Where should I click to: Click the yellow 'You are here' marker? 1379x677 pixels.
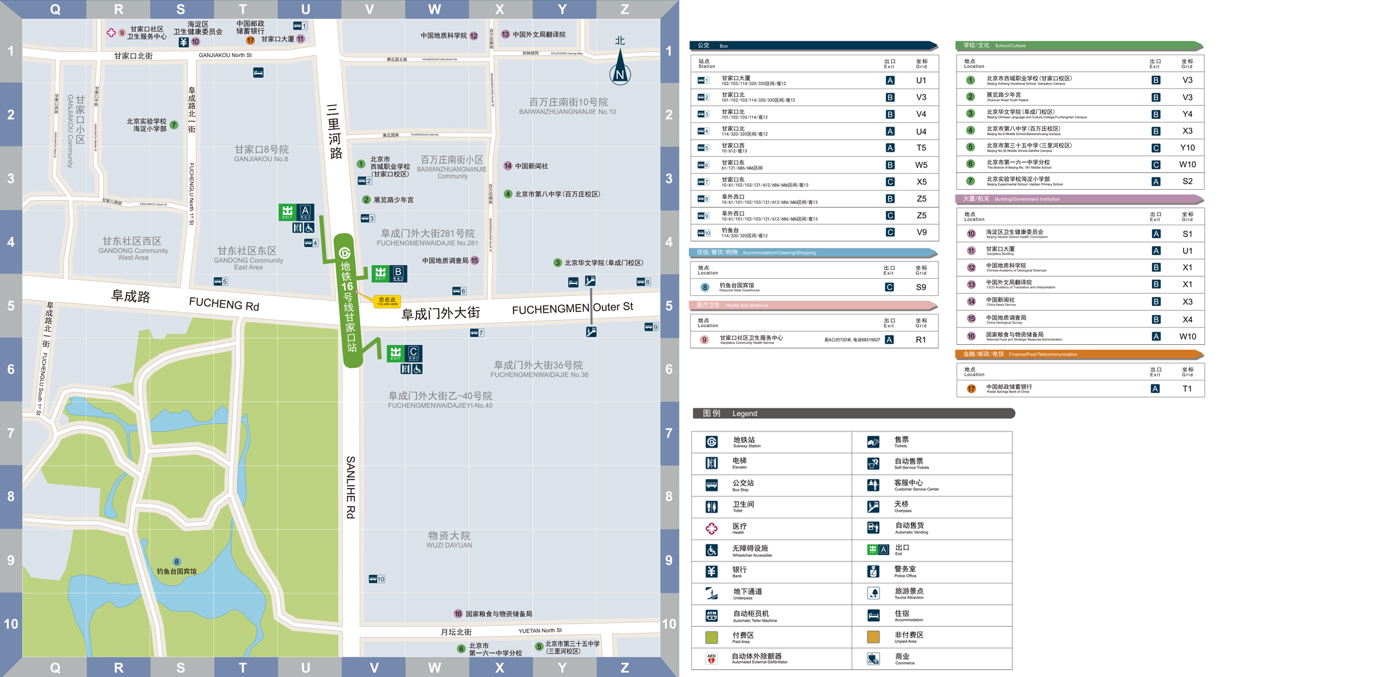point(387,301)
